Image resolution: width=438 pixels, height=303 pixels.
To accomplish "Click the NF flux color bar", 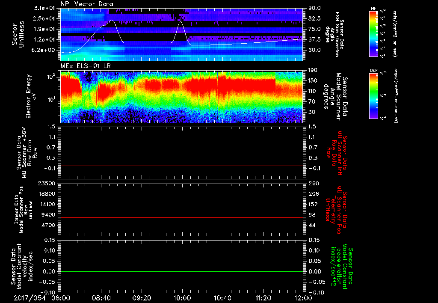I will pyautogui.click(x=373, y=34).
